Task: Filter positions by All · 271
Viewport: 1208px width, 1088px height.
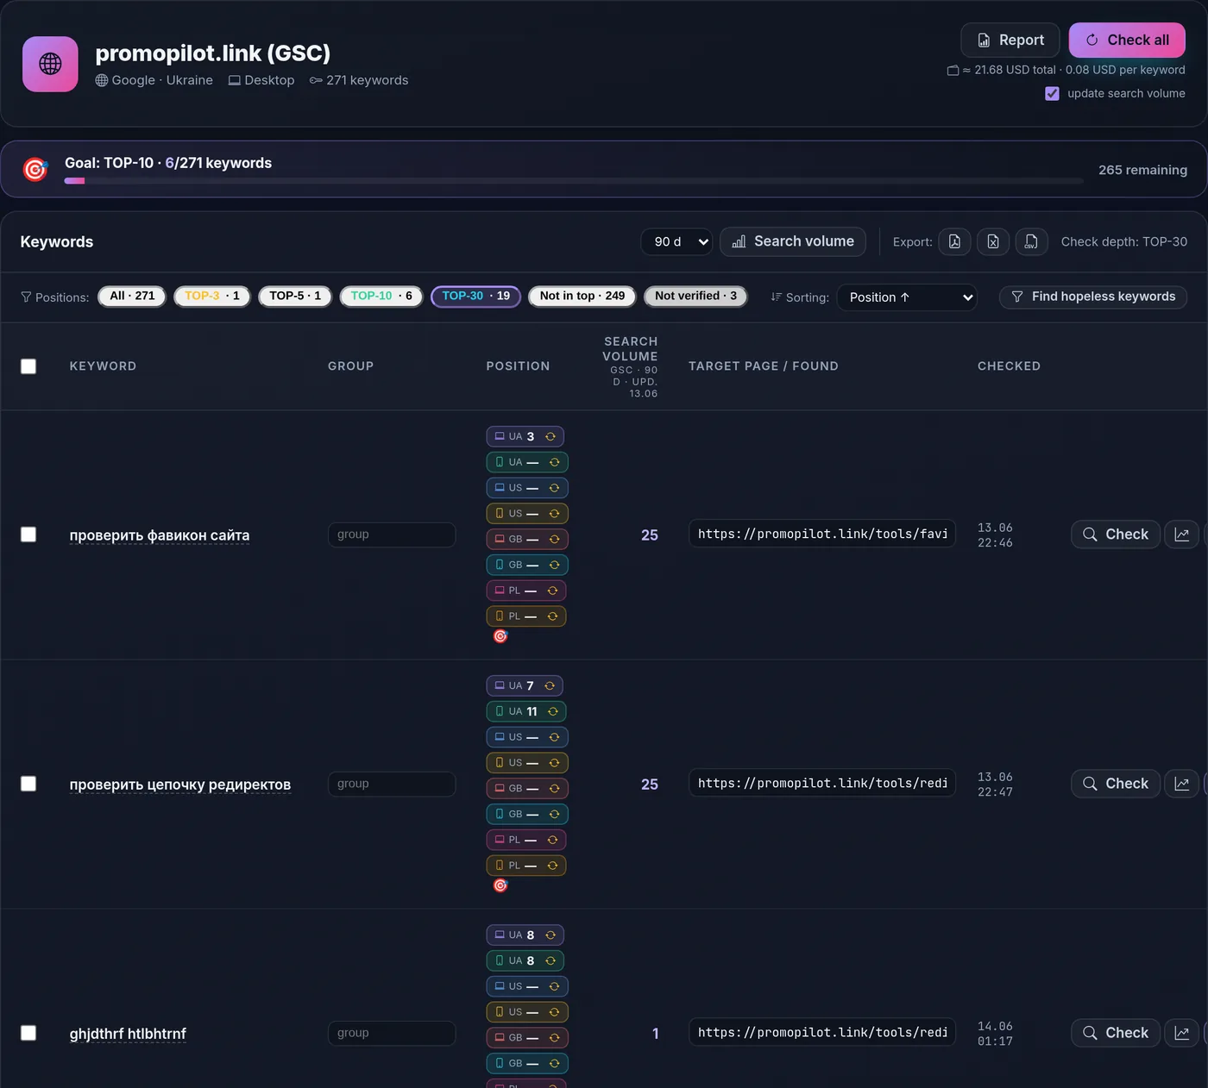Action: click(132, 297)
